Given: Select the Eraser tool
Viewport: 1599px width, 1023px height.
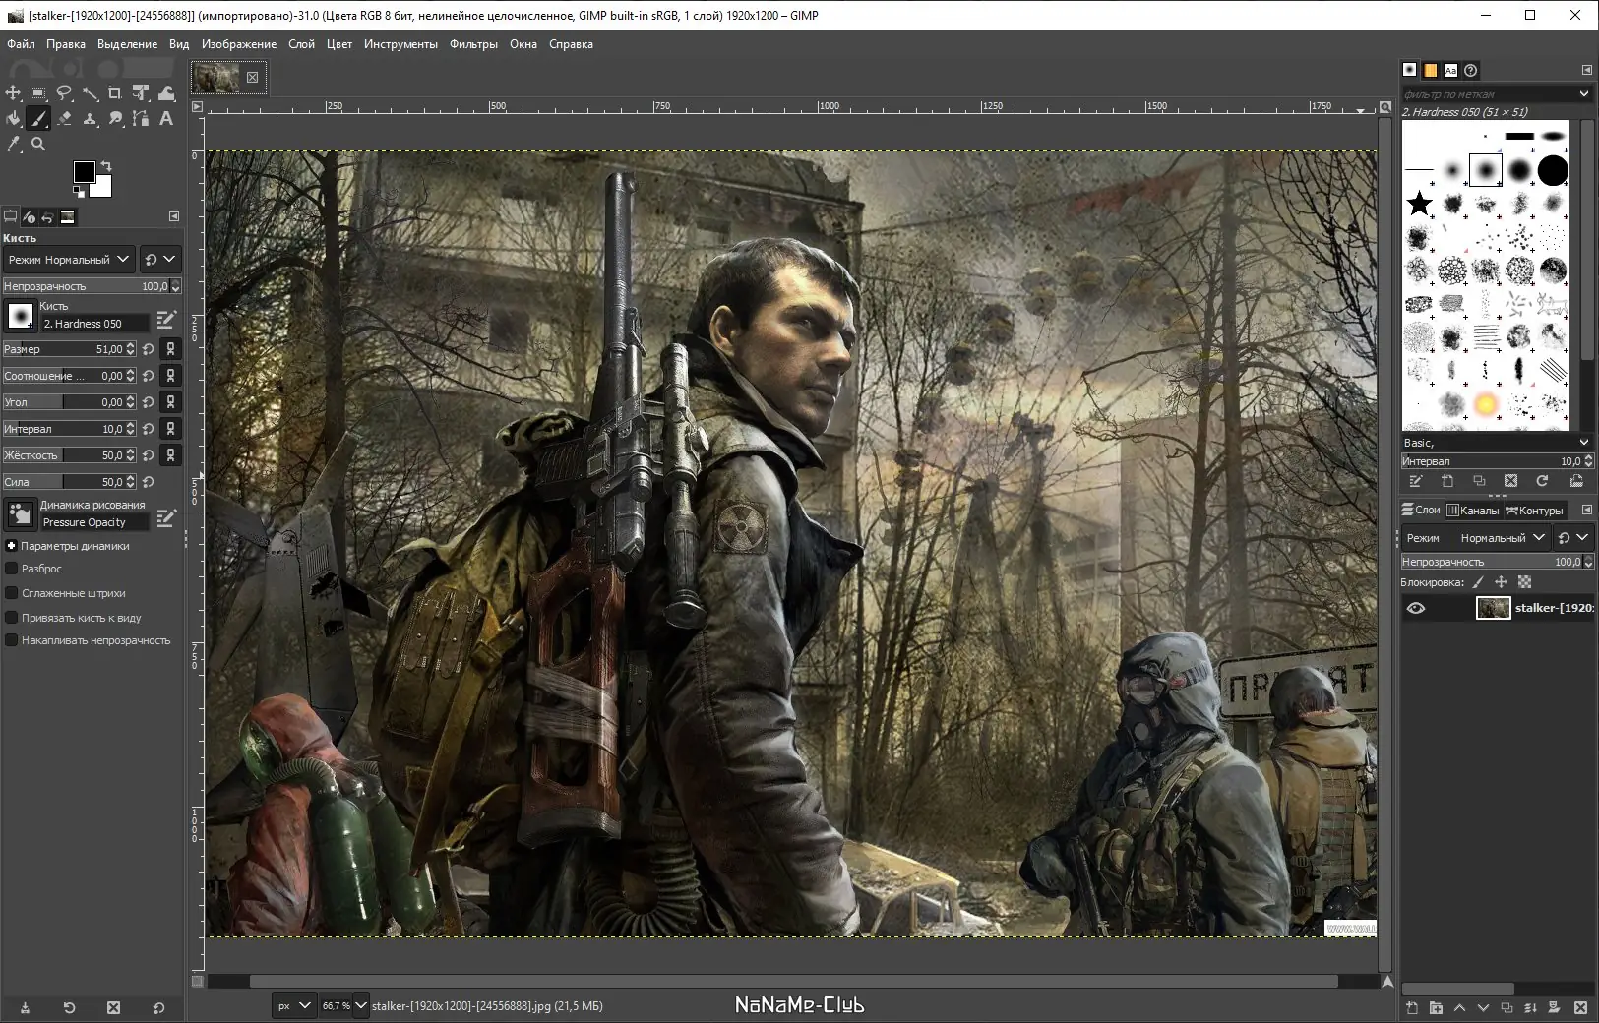Looking at the screenshot, I should tap(65, 119).
